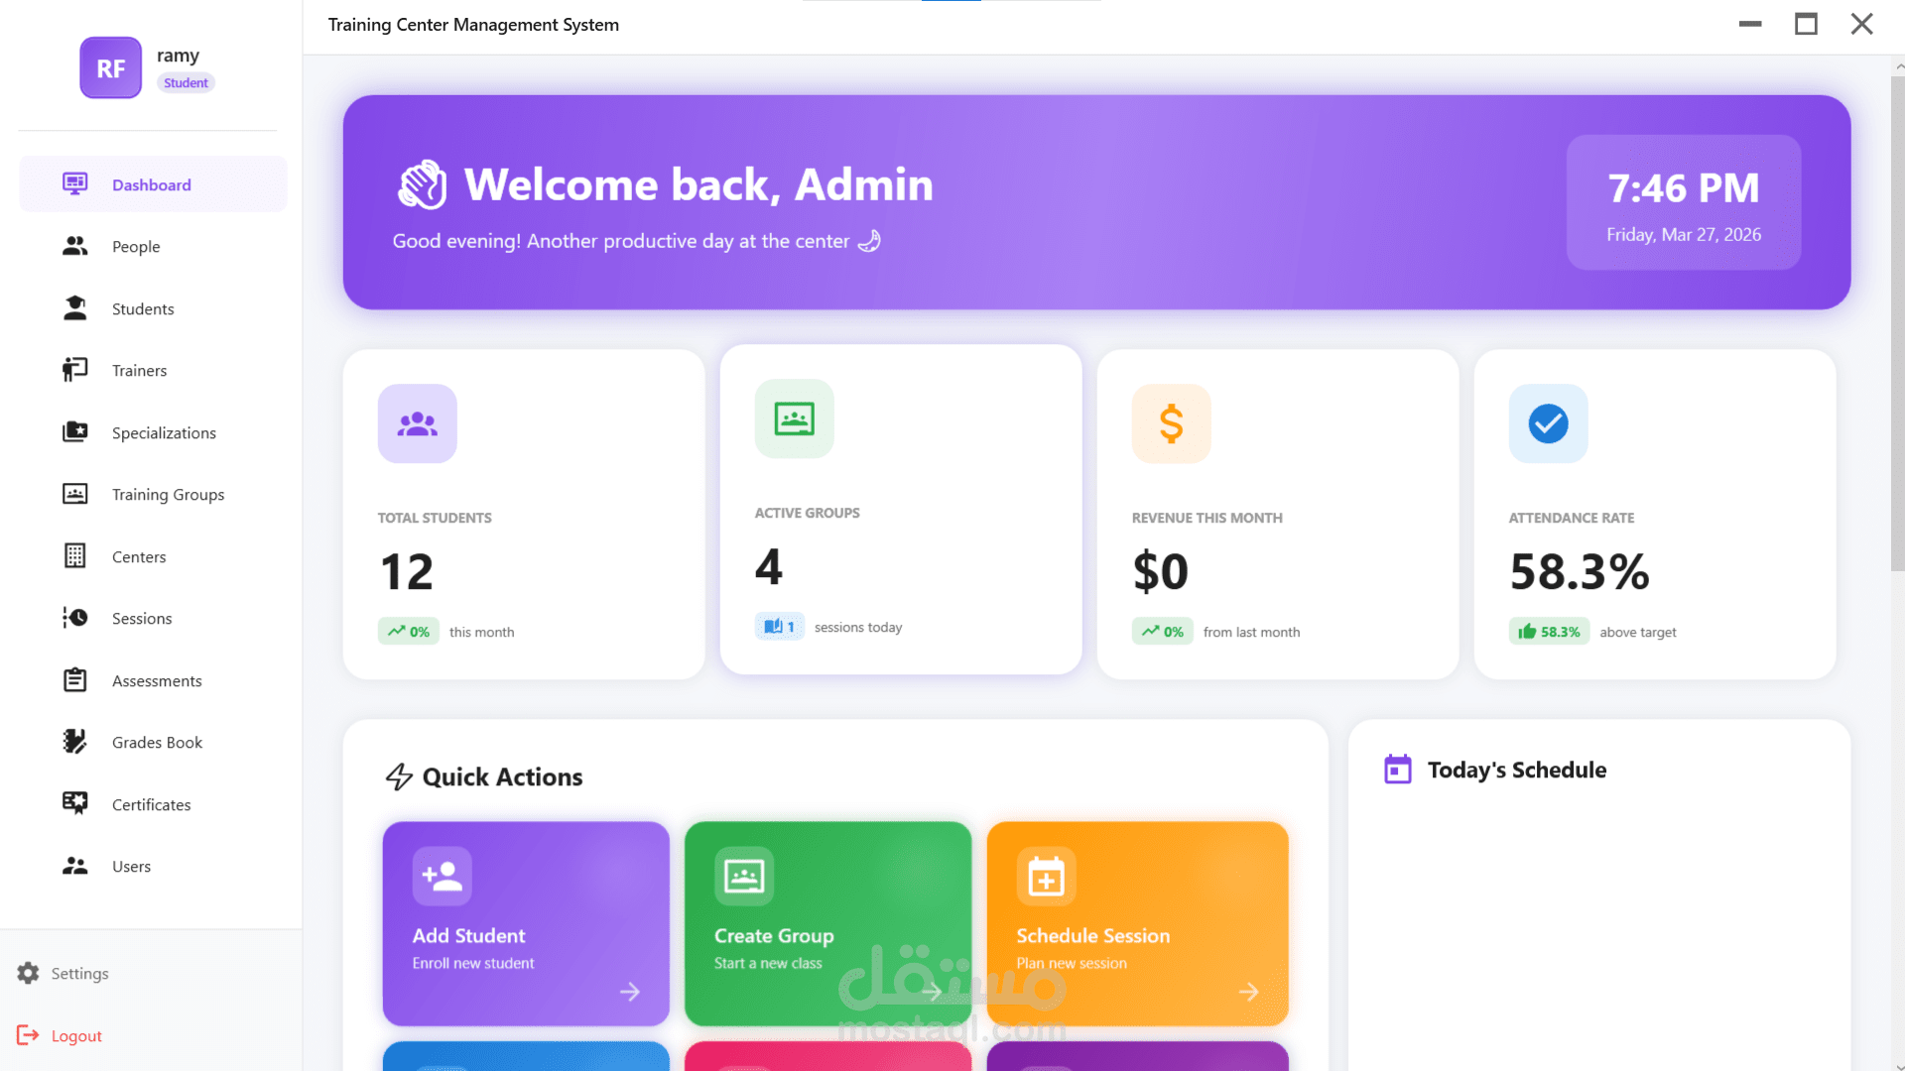Click the revenue value $0

point(1161,572)
